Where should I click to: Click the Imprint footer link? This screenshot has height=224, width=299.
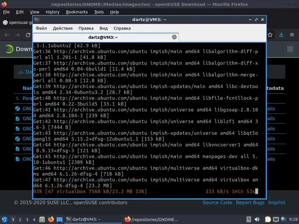tap(277, 202)
